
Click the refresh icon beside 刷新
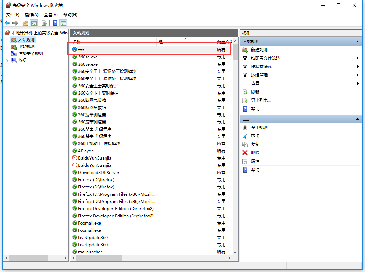[x=245, y=92]
